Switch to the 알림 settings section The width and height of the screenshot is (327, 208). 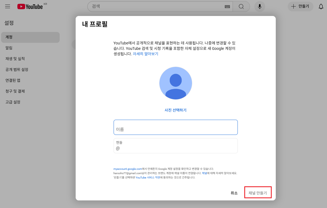tap(30, 48)
